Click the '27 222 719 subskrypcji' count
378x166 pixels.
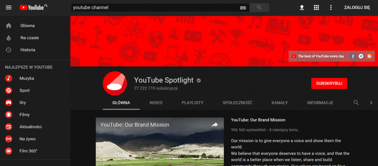[156, 88]
